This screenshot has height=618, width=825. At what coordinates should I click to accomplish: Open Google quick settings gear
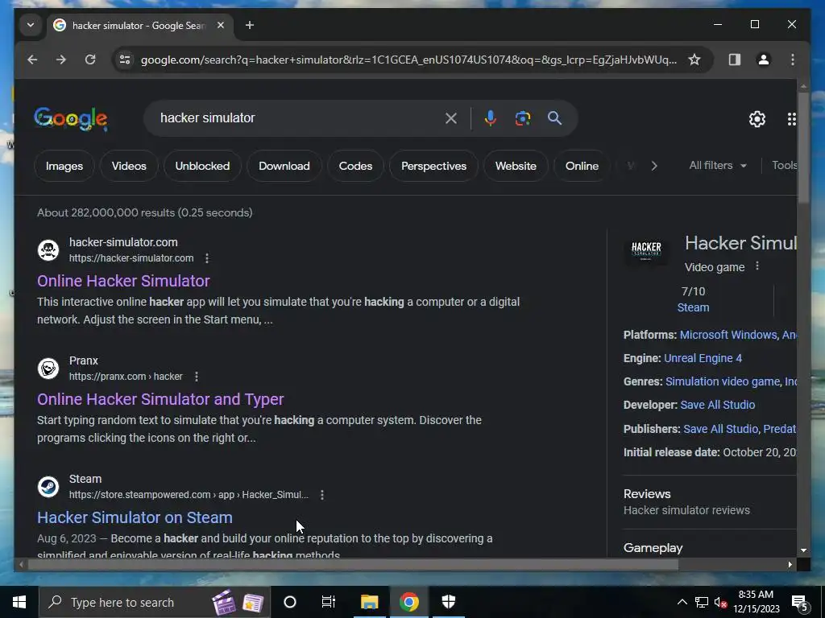tap(757, 119)
